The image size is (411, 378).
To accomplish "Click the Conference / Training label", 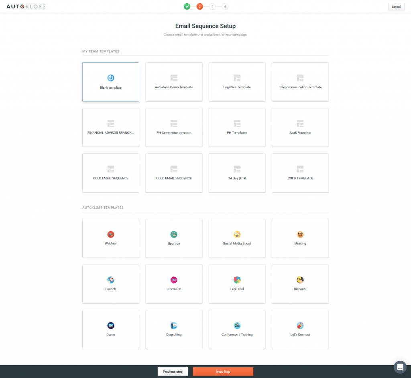I will (x=237, y=335).
